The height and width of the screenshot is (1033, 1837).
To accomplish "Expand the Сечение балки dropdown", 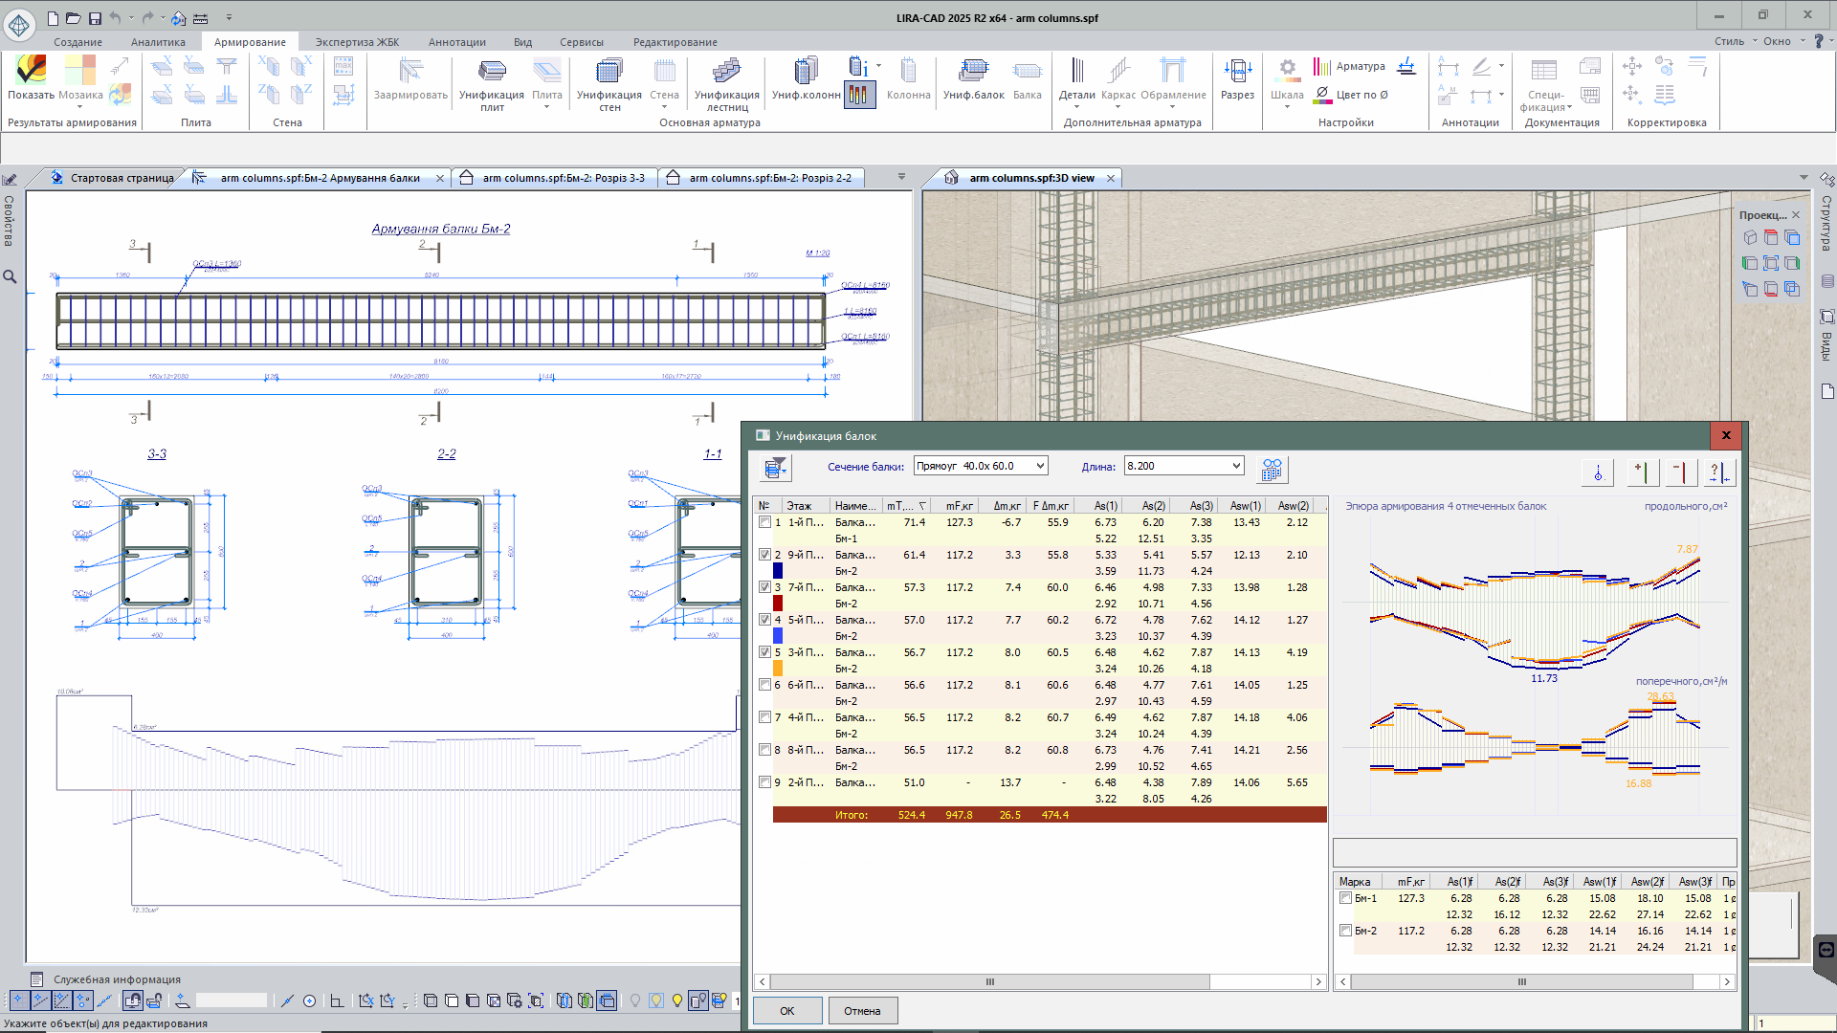I will coord(1040,466).
